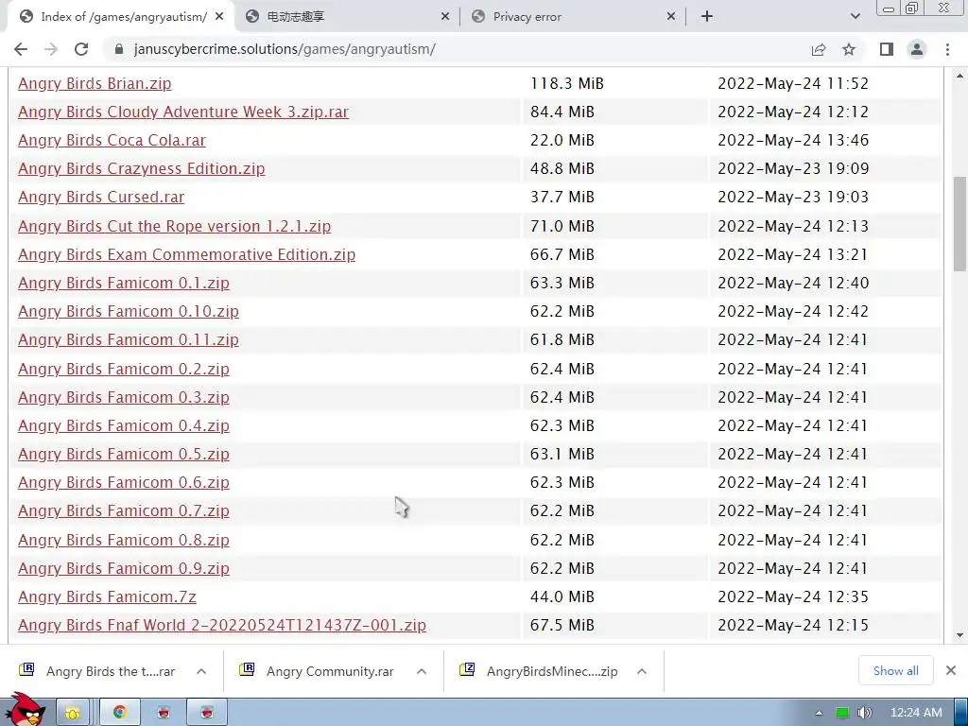Click the 12:24 AM taskbar clock
968x726 pixels.
(x=916, y=713)
